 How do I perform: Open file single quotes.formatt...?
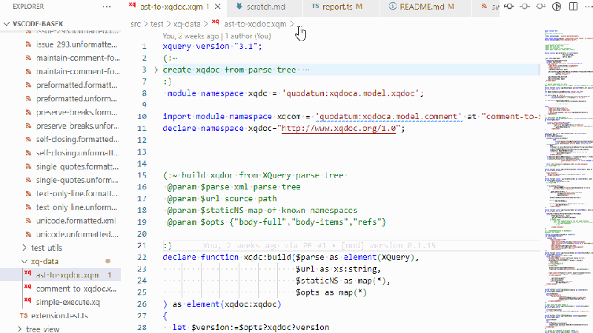(x=78, y=167)
